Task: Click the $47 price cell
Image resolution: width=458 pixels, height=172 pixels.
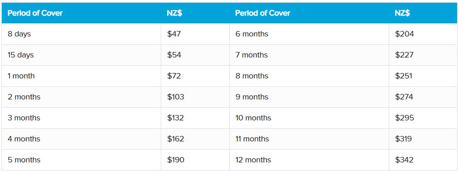Action: click(195, 34)
